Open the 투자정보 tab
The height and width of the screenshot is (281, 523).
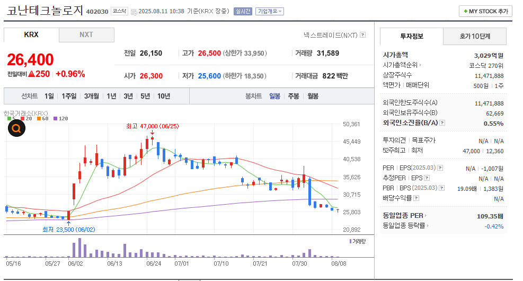point(412,36)
